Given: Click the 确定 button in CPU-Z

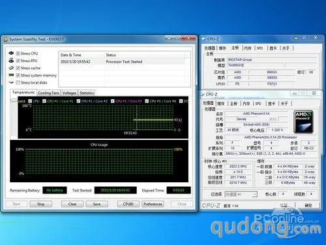Looking at the screenshot, I should pyautogui.click(x=308, y=205).
